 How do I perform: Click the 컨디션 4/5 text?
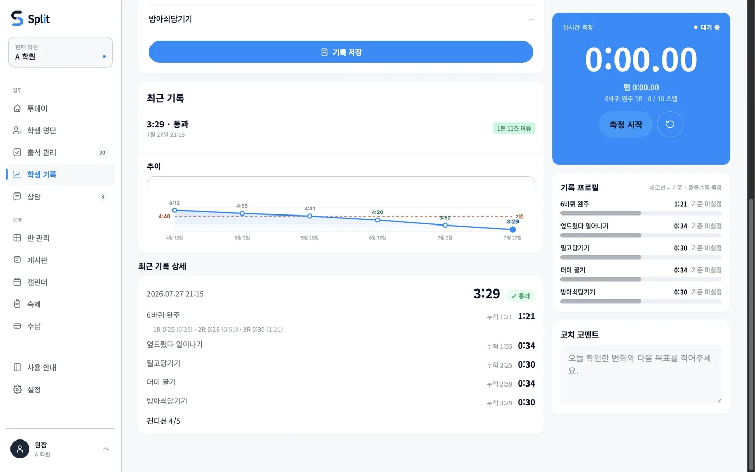(164, 421)
